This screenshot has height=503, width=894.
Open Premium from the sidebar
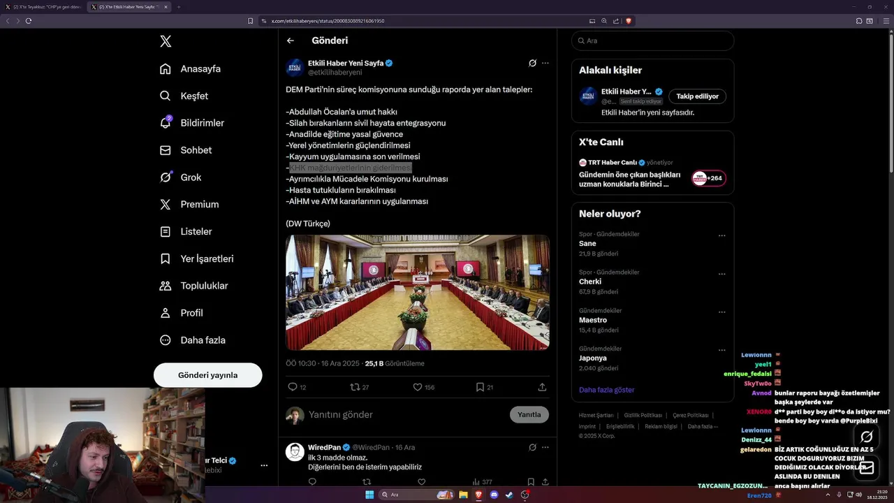(x=189, y=205)
